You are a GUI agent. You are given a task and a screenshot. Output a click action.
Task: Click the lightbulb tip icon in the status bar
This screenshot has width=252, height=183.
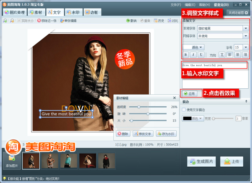(x=4, y=178)
